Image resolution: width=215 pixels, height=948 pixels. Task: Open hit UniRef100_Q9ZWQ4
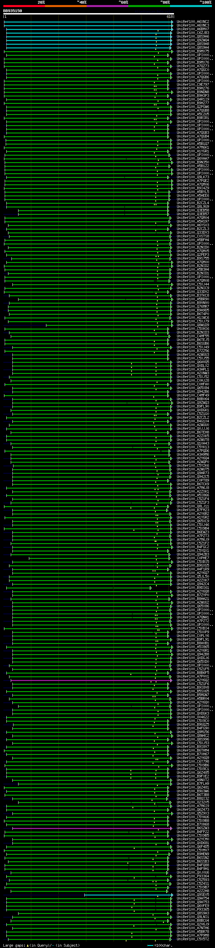(x=193, y=40)
